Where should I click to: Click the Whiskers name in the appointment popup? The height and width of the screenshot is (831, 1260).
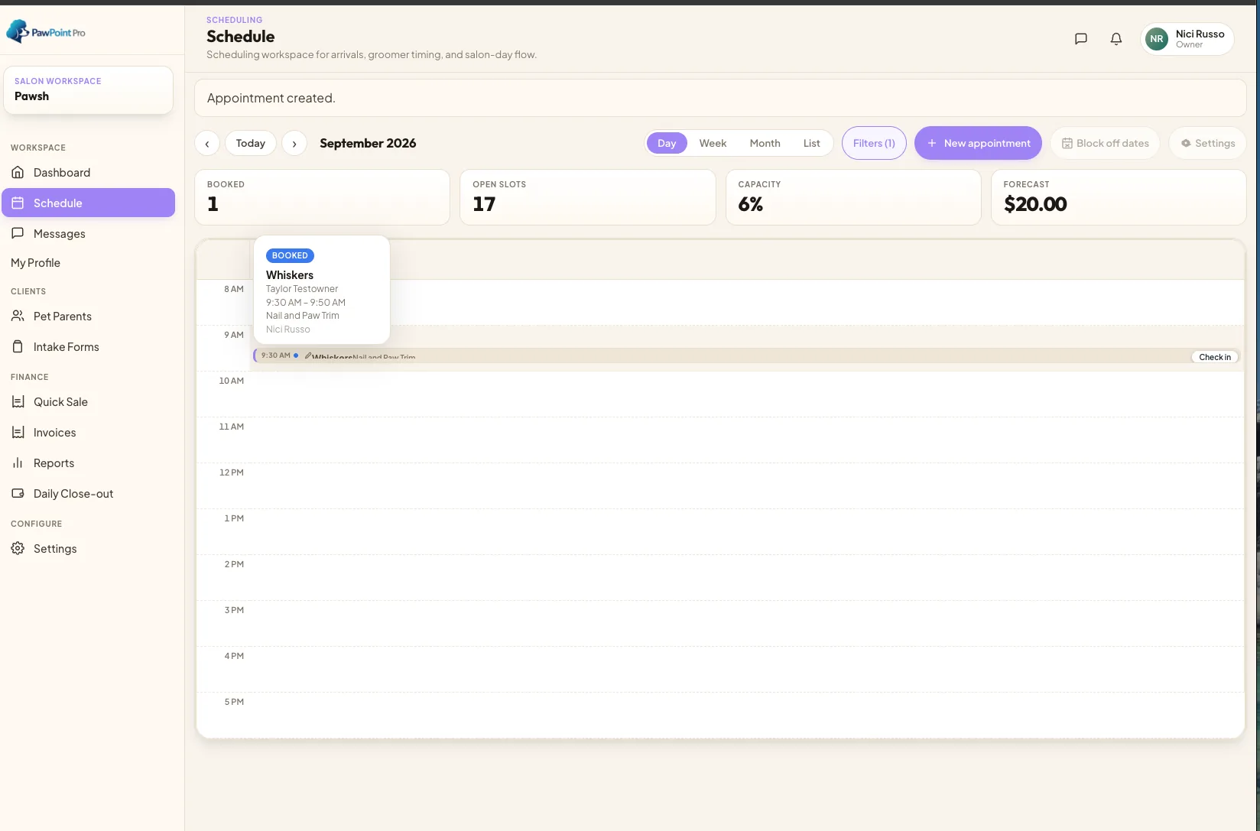coord(290,274)
